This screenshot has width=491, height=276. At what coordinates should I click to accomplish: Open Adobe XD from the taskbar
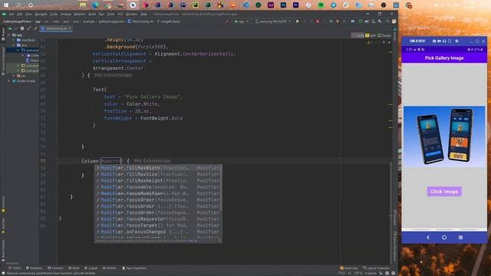point(271,5)
